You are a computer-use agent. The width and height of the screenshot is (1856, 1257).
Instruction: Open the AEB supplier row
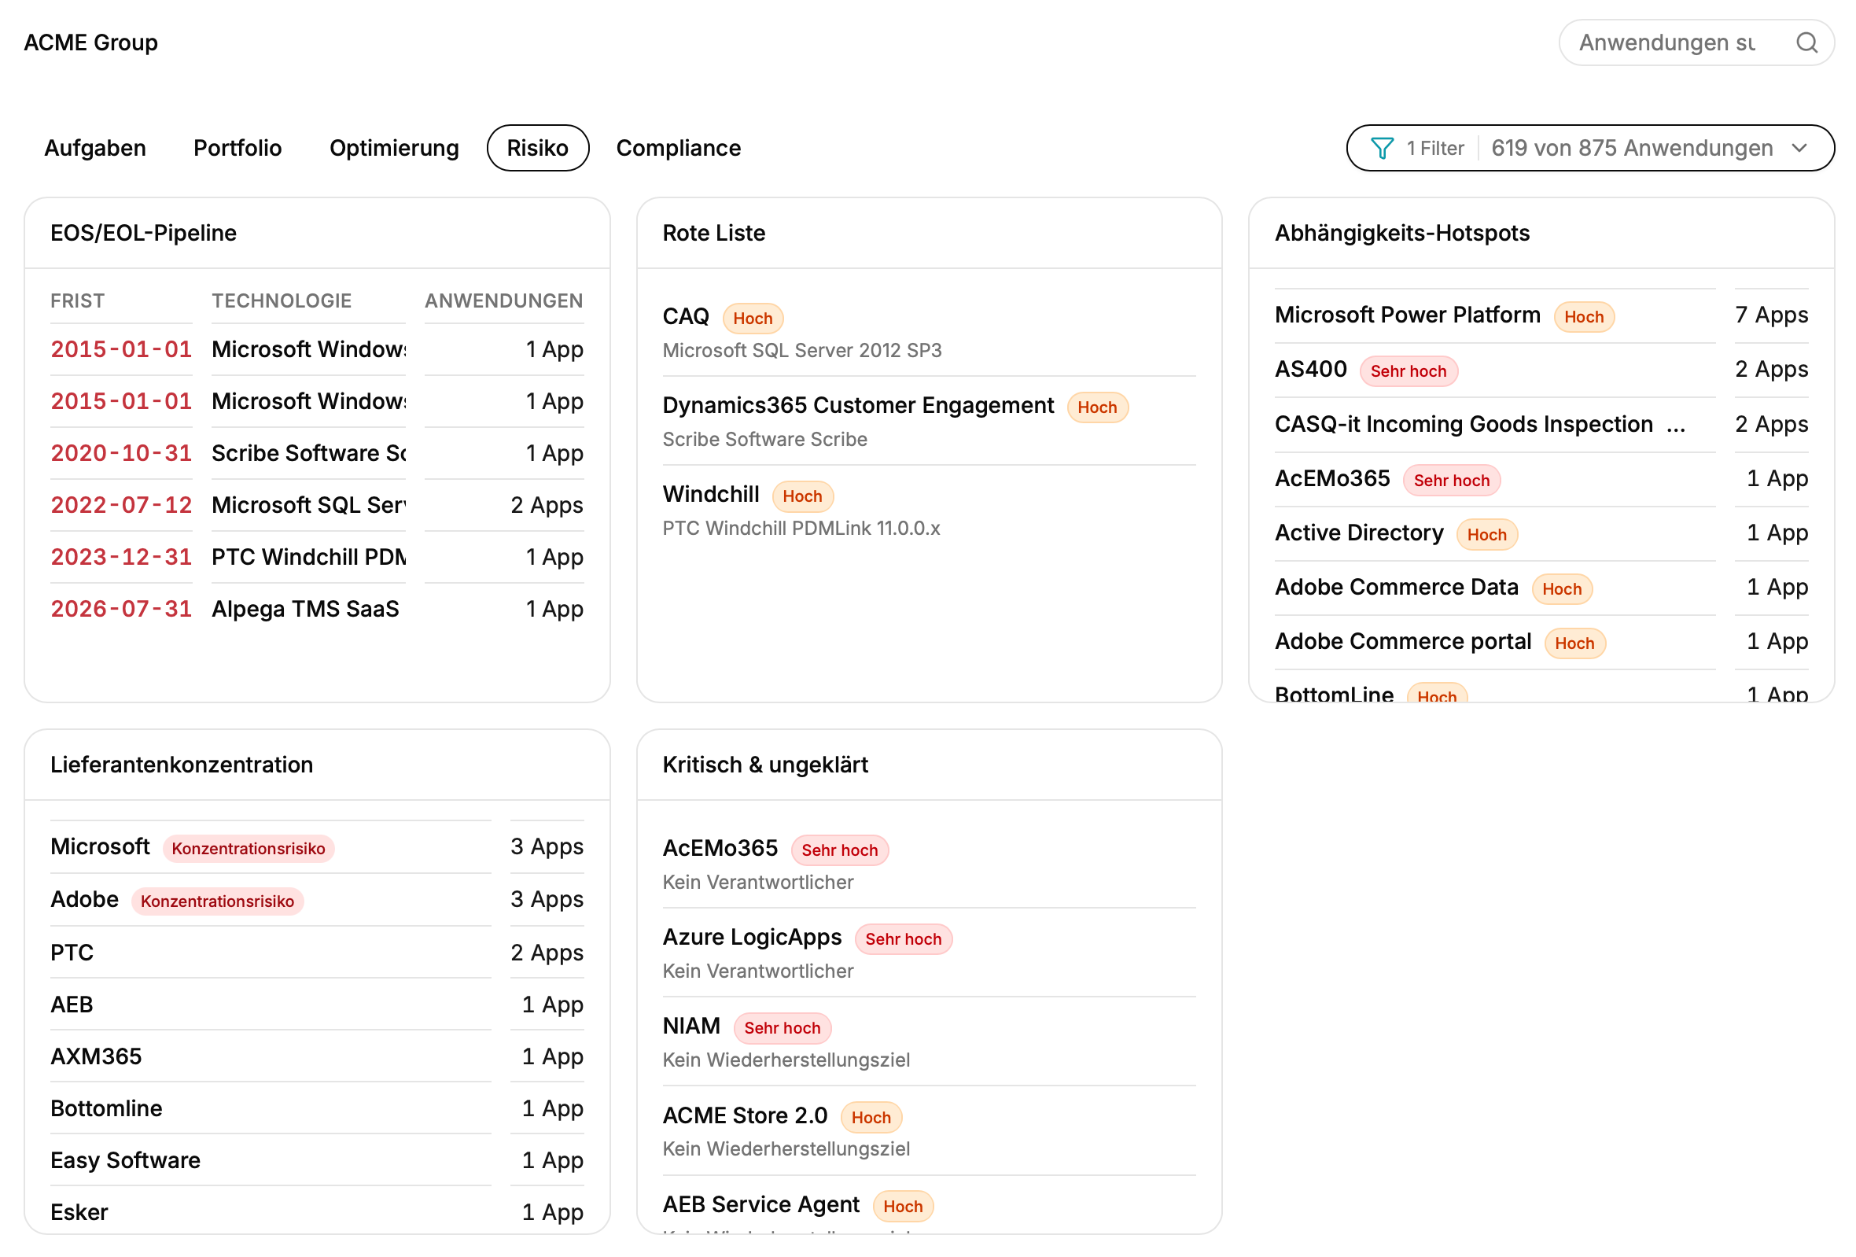317,1004
